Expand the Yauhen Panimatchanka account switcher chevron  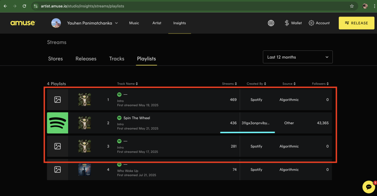coord(116,23)
